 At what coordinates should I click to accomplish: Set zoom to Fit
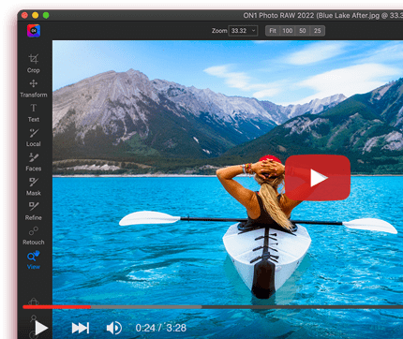(x=273, y=31)
